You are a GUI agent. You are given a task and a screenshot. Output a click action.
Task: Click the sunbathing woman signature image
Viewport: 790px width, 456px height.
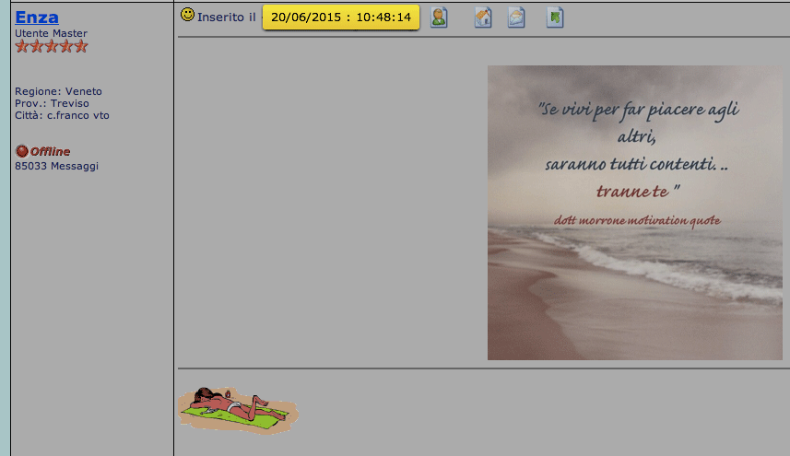pyautogui.click(x=238, y=410)
